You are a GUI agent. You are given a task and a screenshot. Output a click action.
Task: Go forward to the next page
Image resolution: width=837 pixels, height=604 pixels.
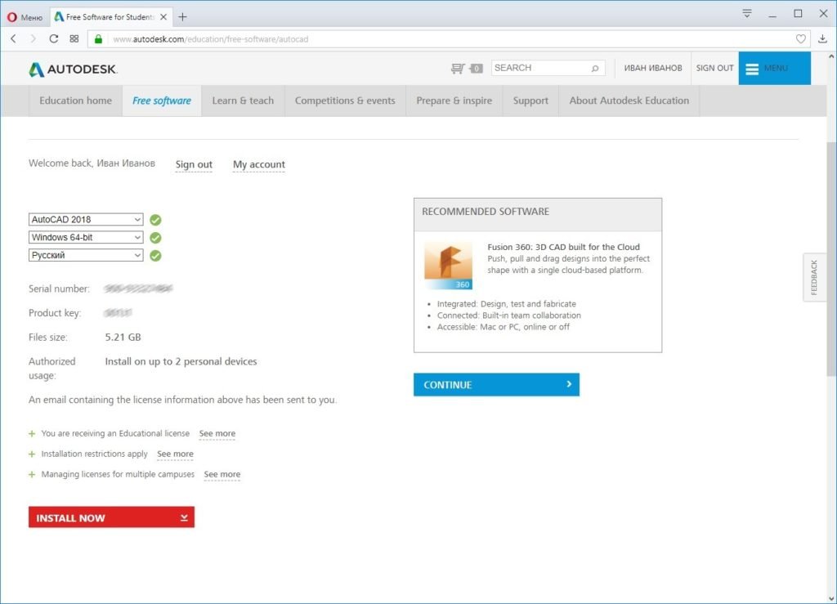click(x=33, y=38)
